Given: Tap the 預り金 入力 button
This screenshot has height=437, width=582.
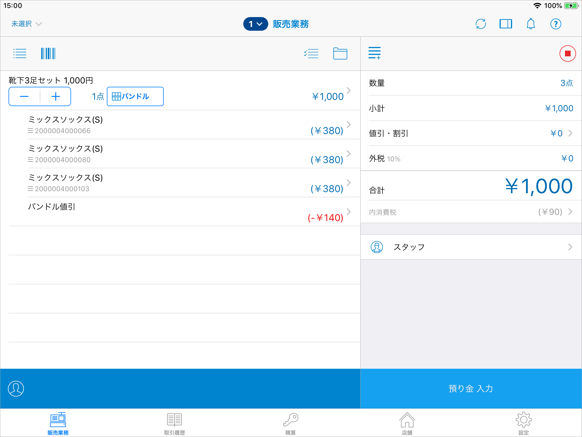Looking at the screenshot, I should click(471, 389).
